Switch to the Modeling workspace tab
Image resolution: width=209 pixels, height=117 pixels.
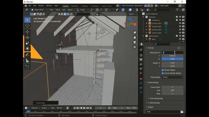click(74, 6)
